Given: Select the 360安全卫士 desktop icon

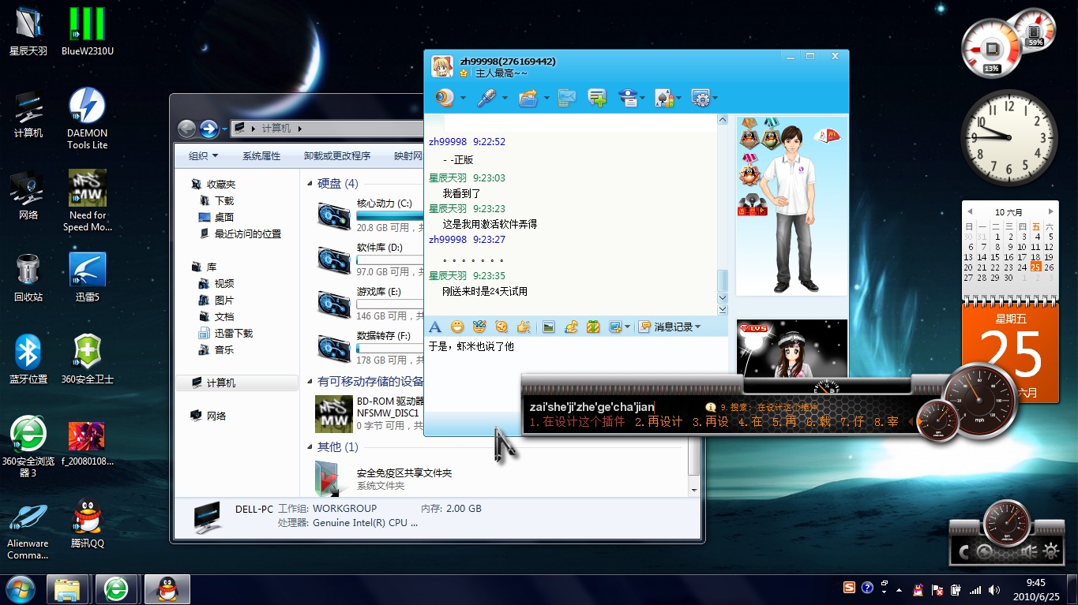Looking at the screenshot, I should (x=88, y=360).
